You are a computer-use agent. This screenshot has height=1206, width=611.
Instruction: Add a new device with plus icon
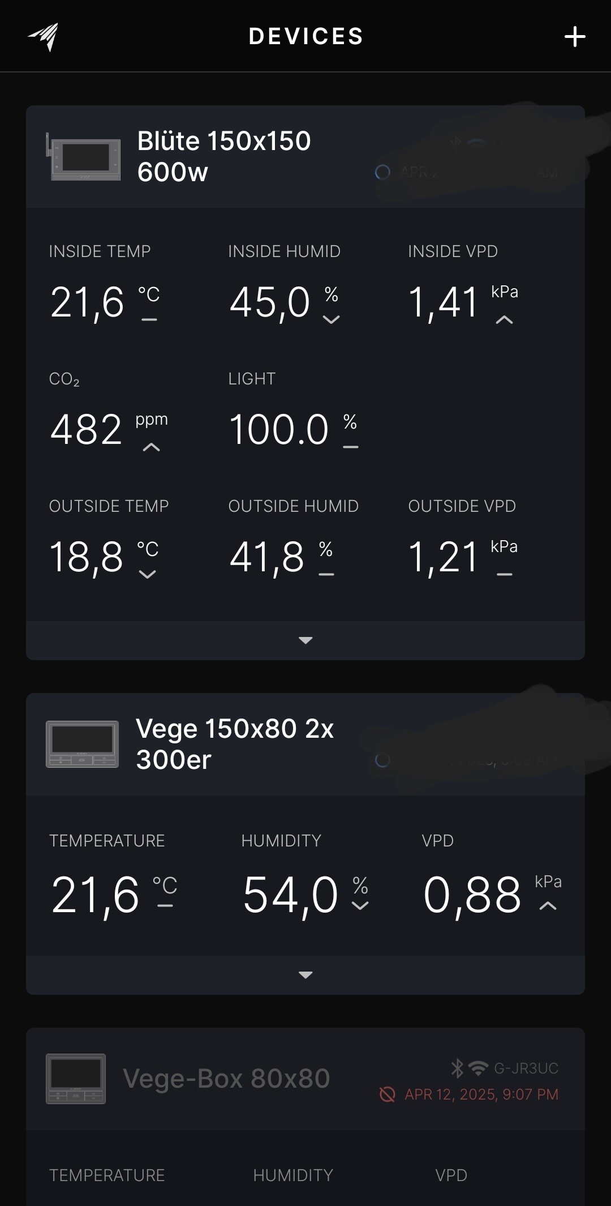tap(574, 37)
